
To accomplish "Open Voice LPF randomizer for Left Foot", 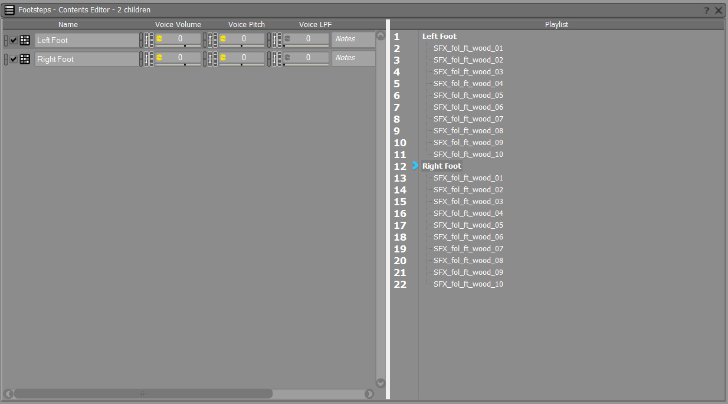I will tap(287, 38).
